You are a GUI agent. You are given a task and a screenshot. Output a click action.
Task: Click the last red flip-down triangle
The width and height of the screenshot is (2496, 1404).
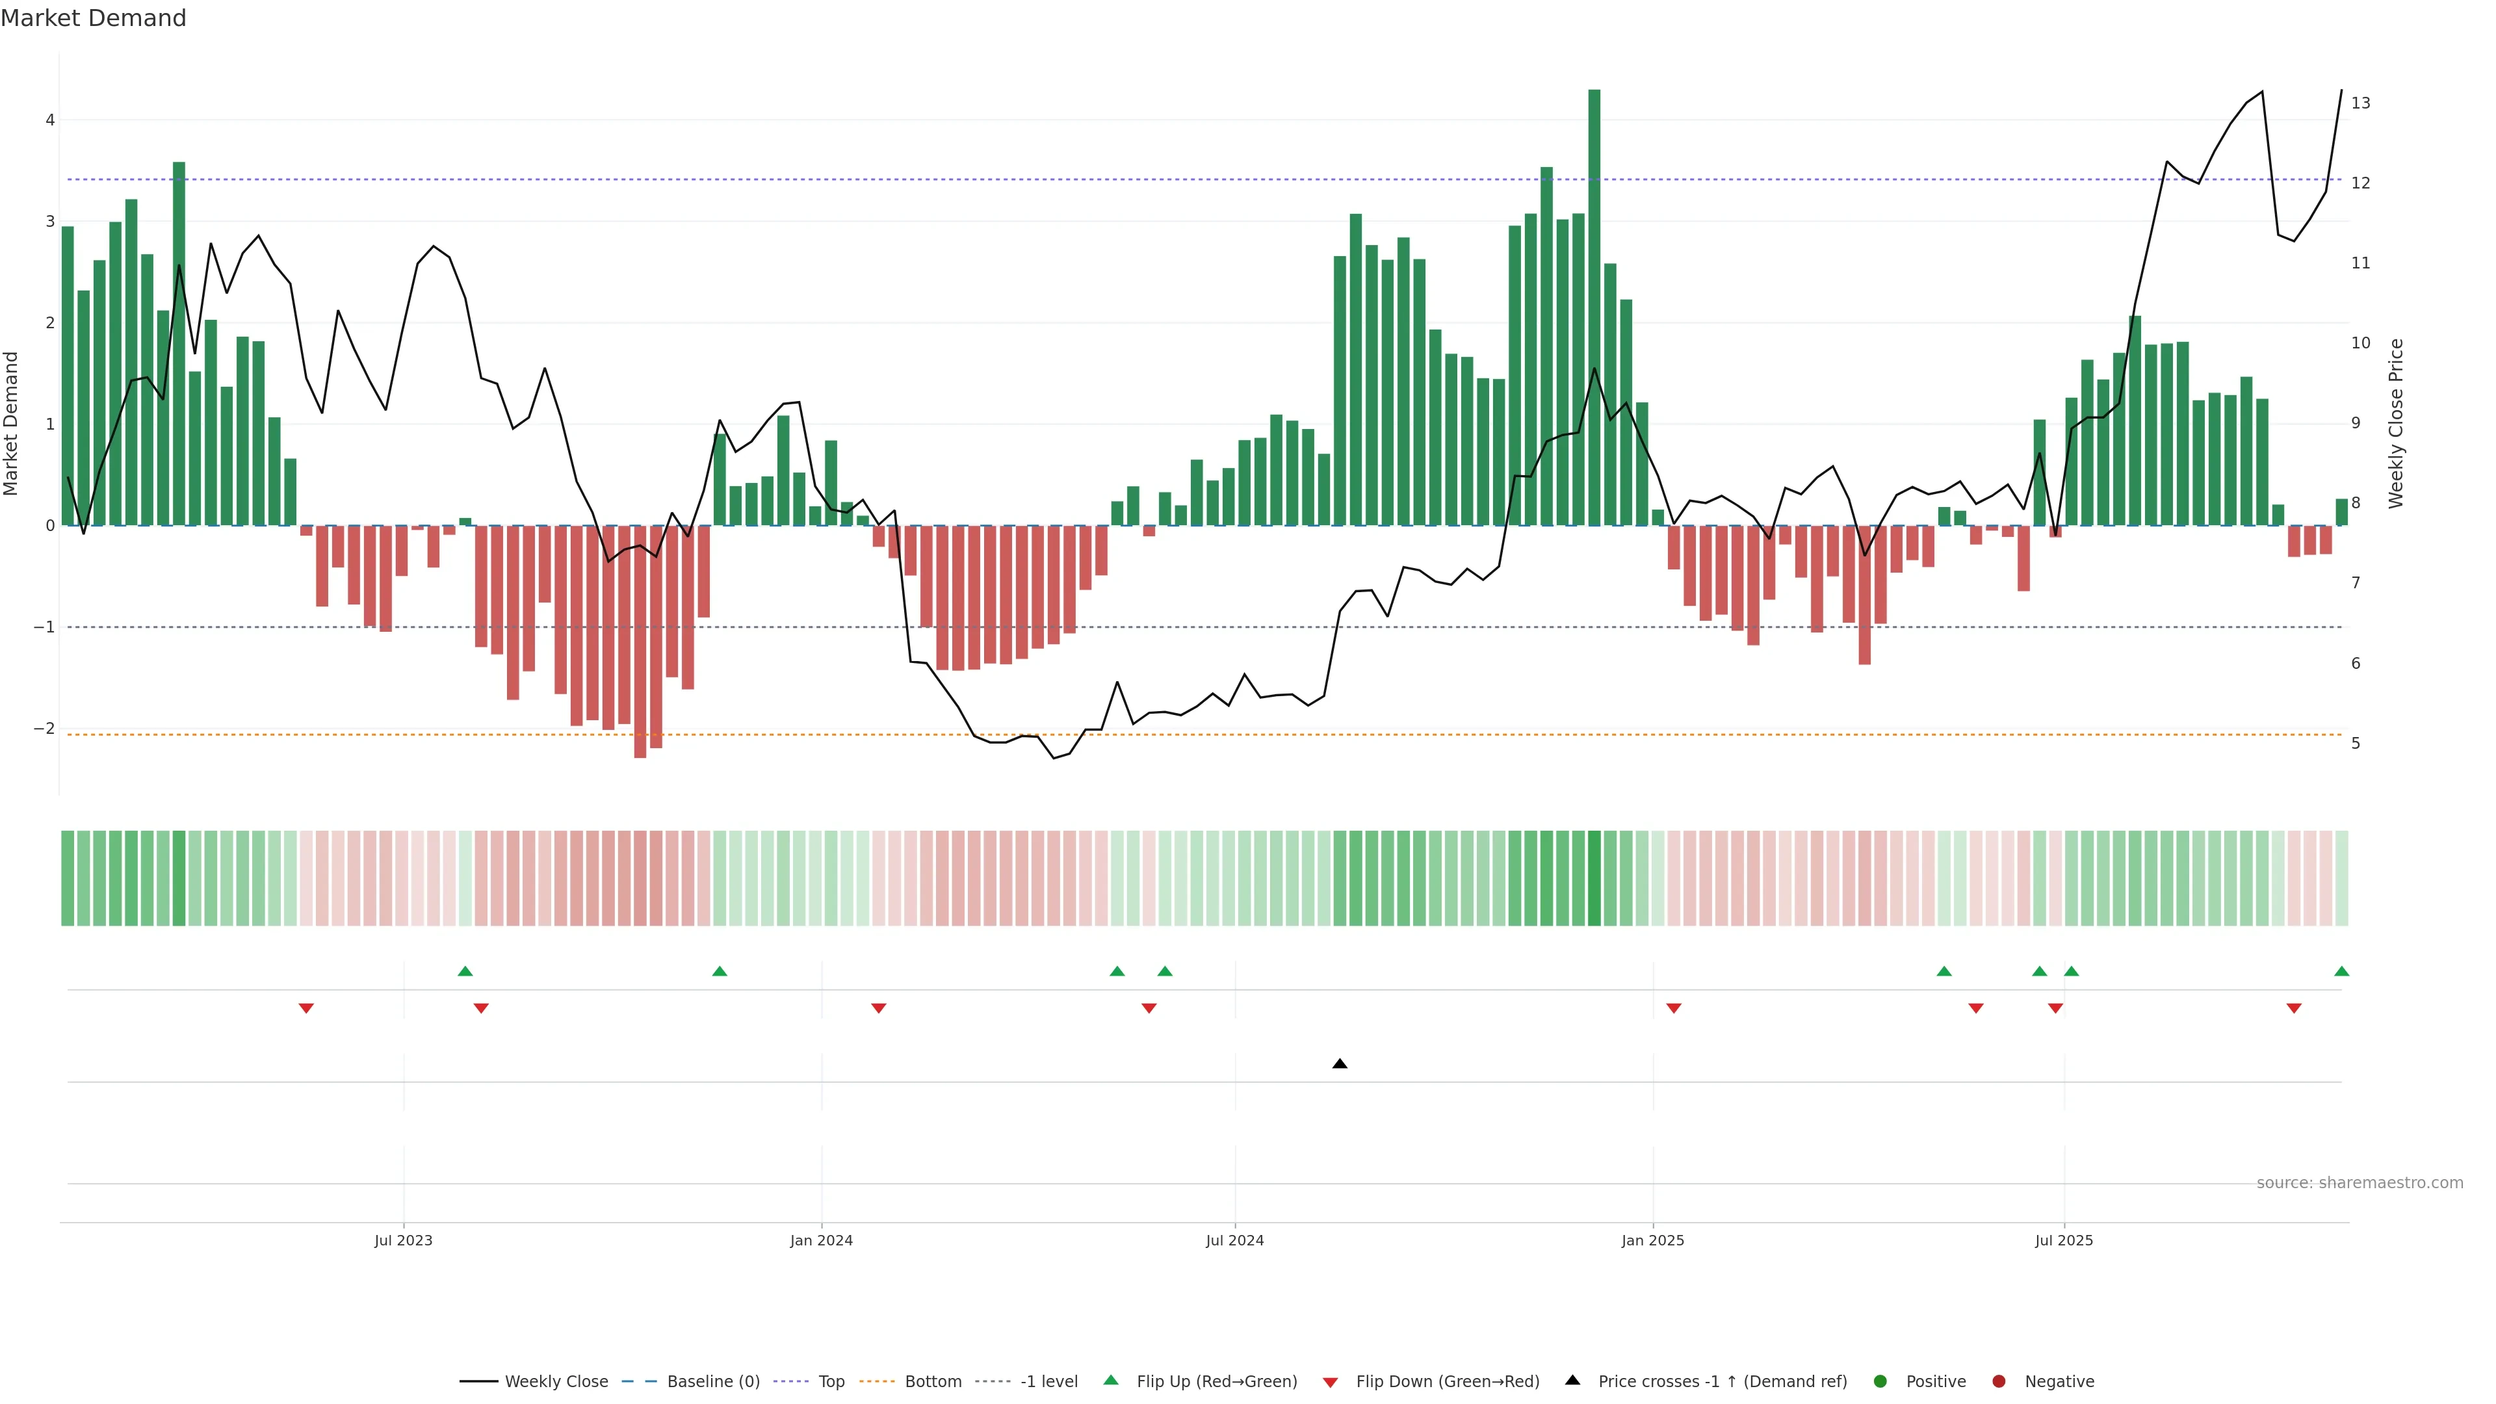(x=2293, y=1009)
